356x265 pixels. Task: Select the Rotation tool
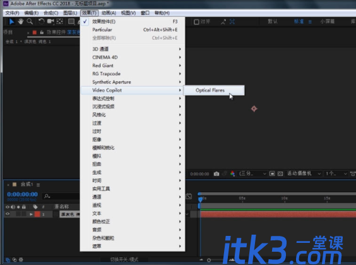pyautogui.click(x=41, y=22)
